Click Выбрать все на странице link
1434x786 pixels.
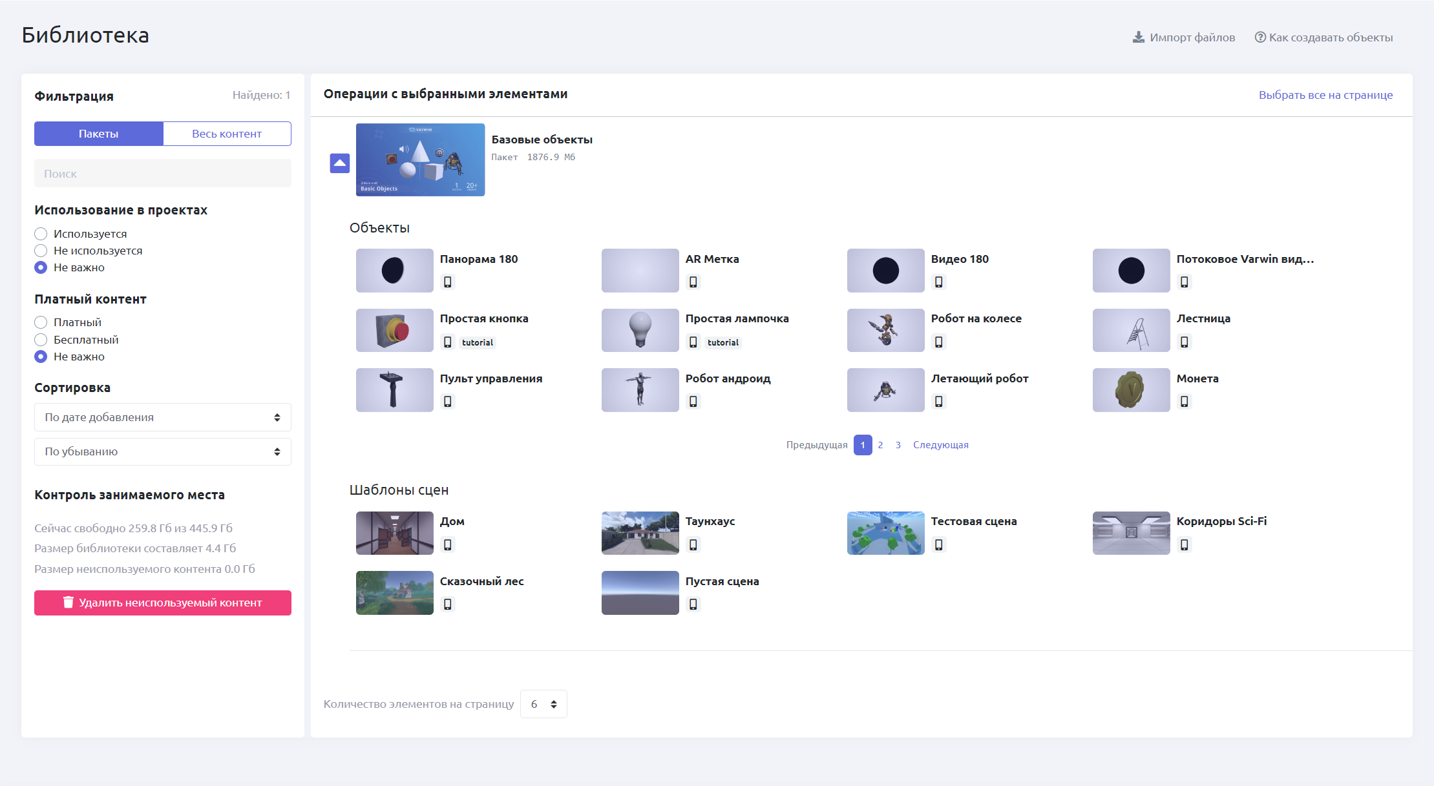click(x=1325, y=95)
